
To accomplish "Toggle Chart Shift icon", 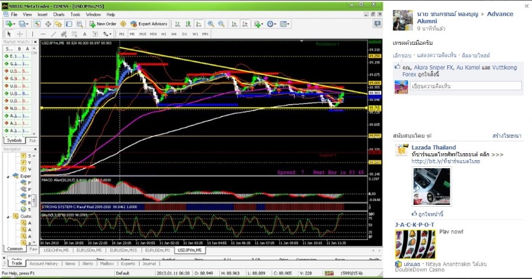I will (245, 24).
